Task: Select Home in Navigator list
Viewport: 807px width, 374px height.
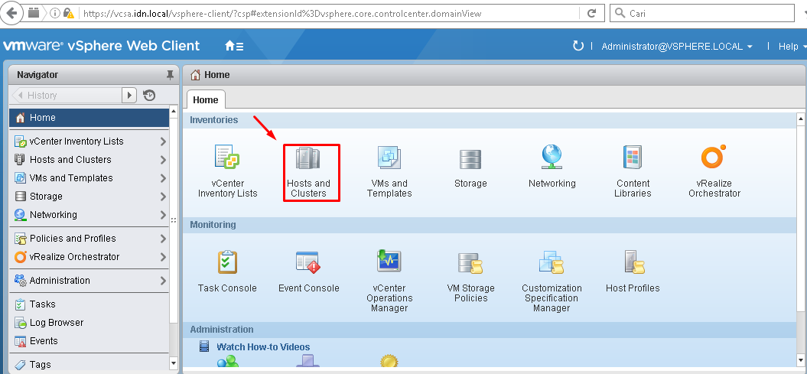Action: click(89, 118)
